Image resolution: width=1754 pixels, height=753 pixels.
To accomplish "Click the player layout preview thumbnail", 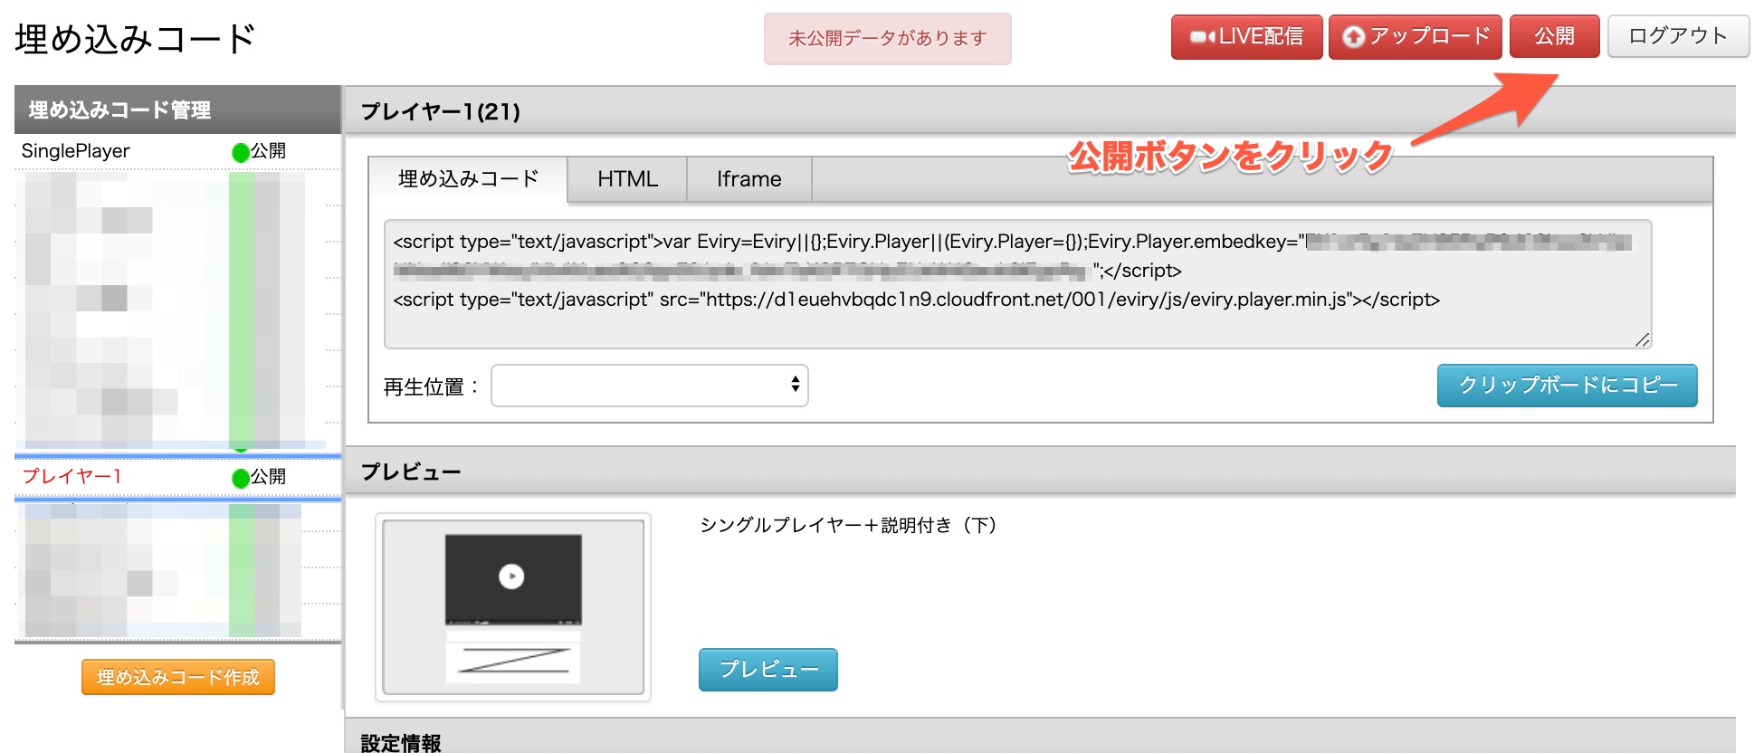I will click(513, 607).
